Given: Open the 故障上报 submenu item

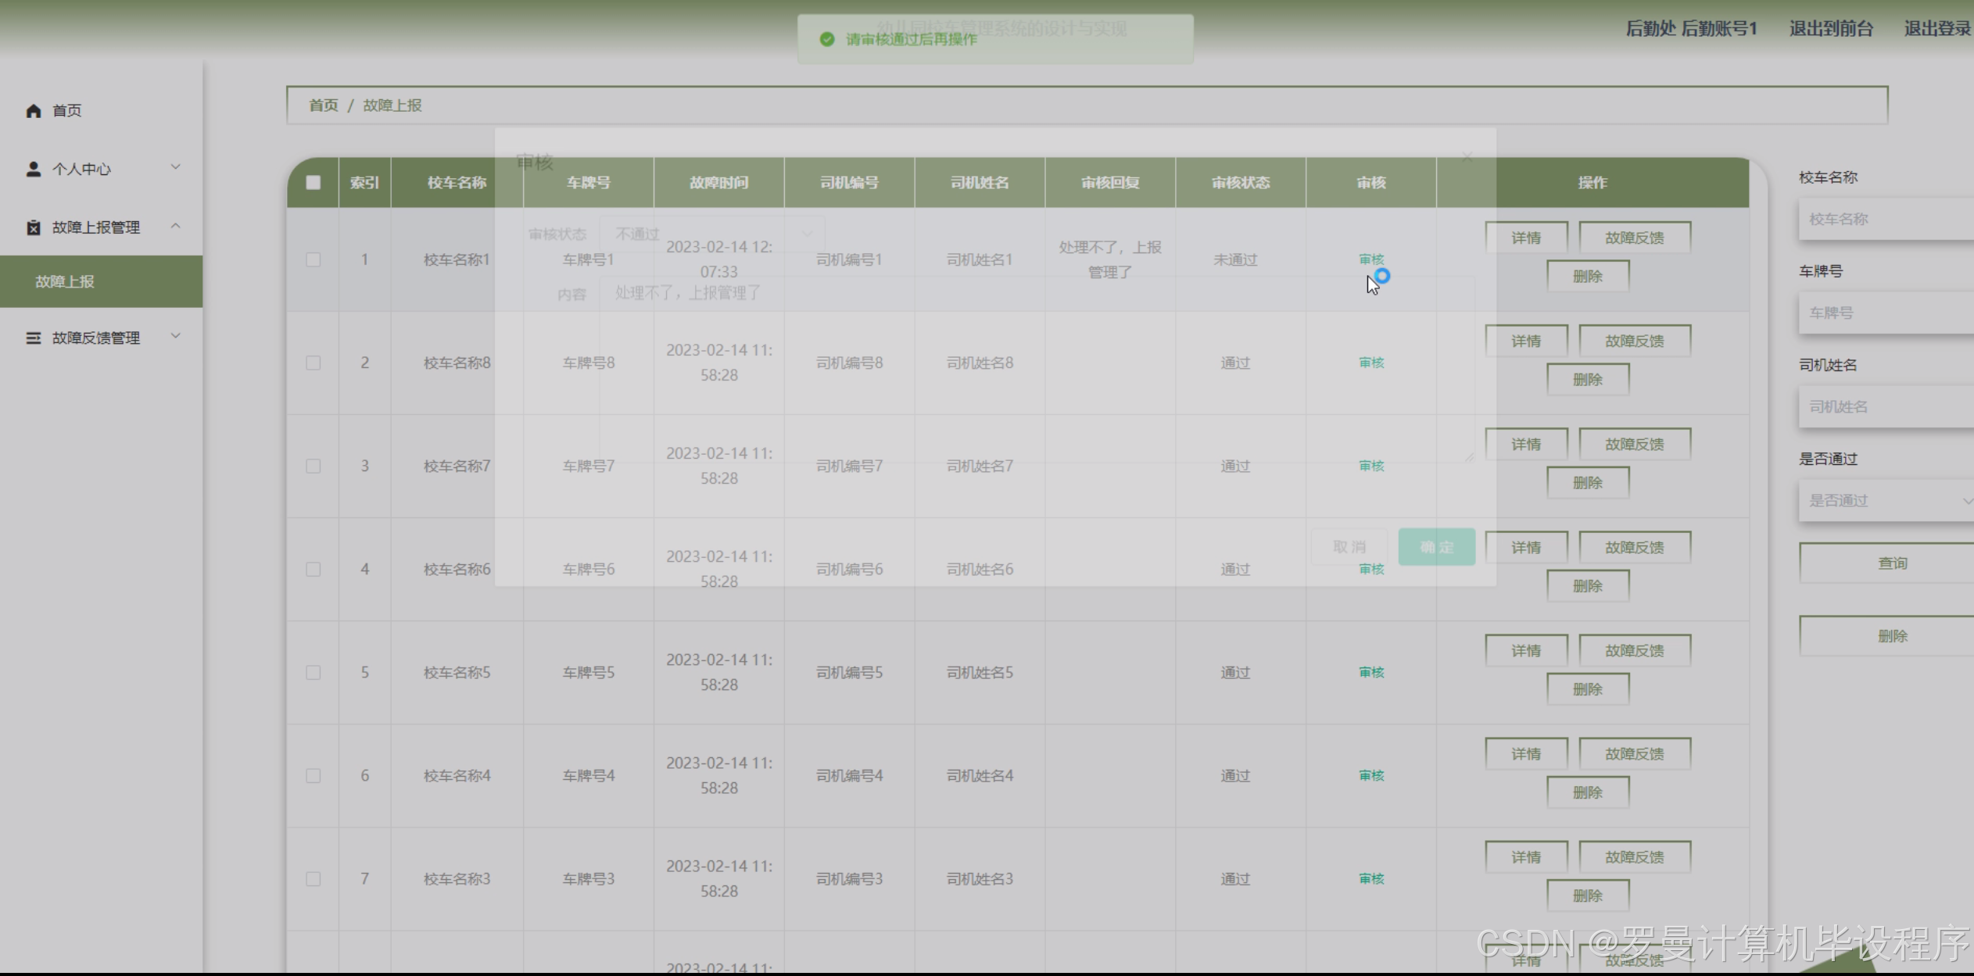Looking at the screenshot, I should coord(65,281).
